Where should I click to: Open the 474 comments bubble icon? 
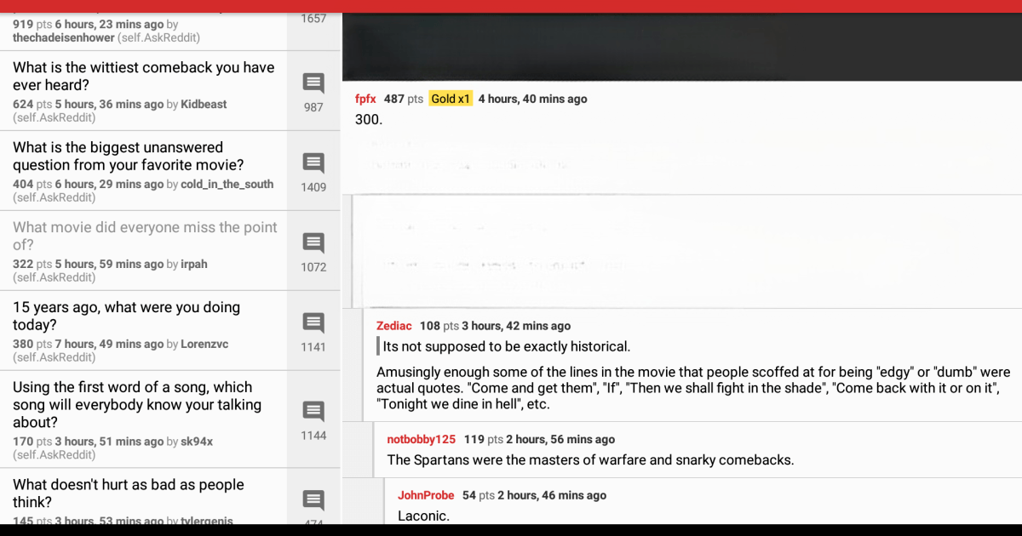pos(313,500)
